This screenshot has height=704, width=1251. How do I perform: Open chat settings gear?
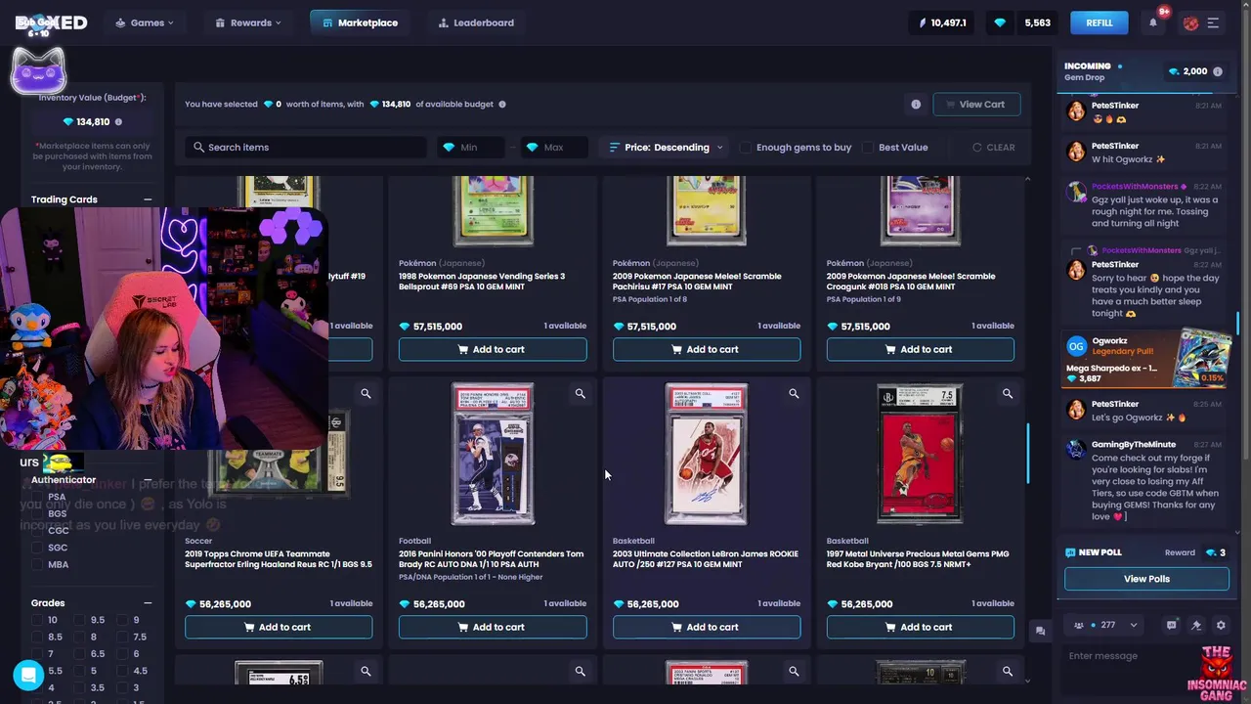click(1221, 625)
